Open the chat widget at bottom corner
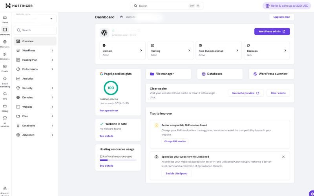Screen dimensions: 314x196 coord(312,193)
